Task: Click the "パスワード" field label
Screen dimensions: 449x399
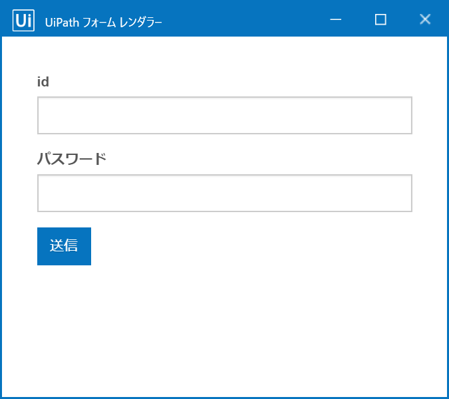Action: 72,159
